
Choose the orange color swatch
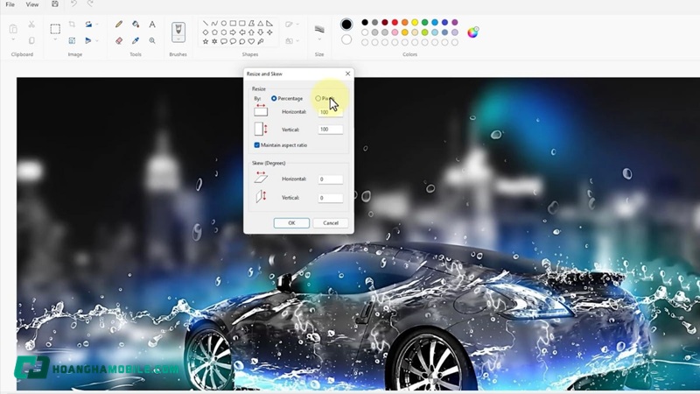404,23
